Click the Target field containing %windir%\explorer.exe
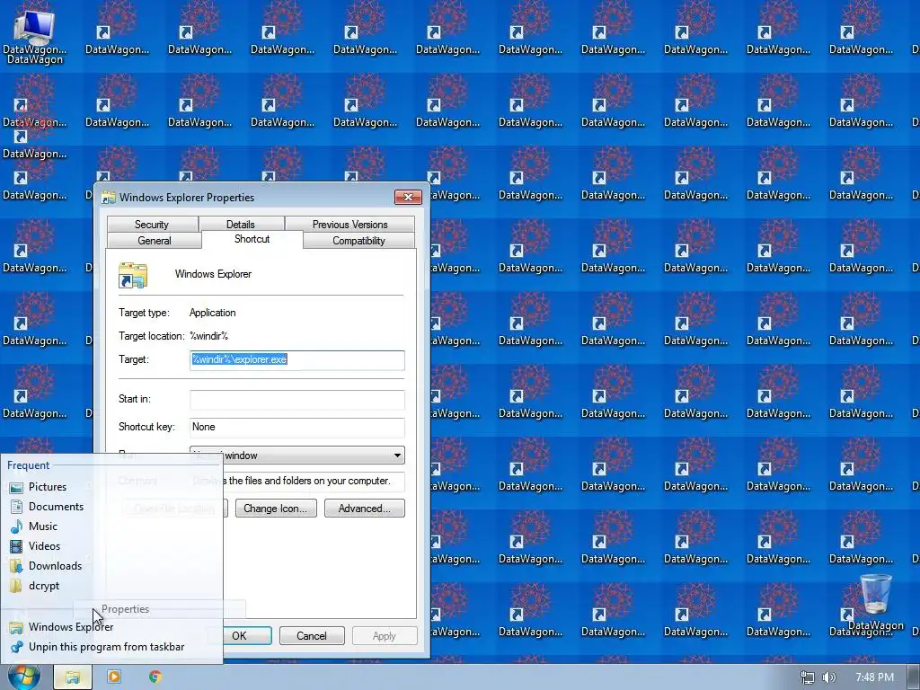Screen dimensions: 920x690 (296, 359)
